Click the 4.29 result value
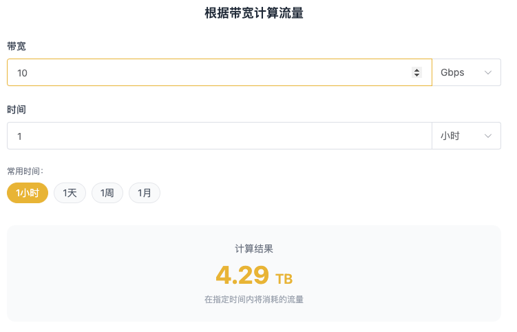The image size is (517, 332). pyautogui.click(x=242, y=275)
